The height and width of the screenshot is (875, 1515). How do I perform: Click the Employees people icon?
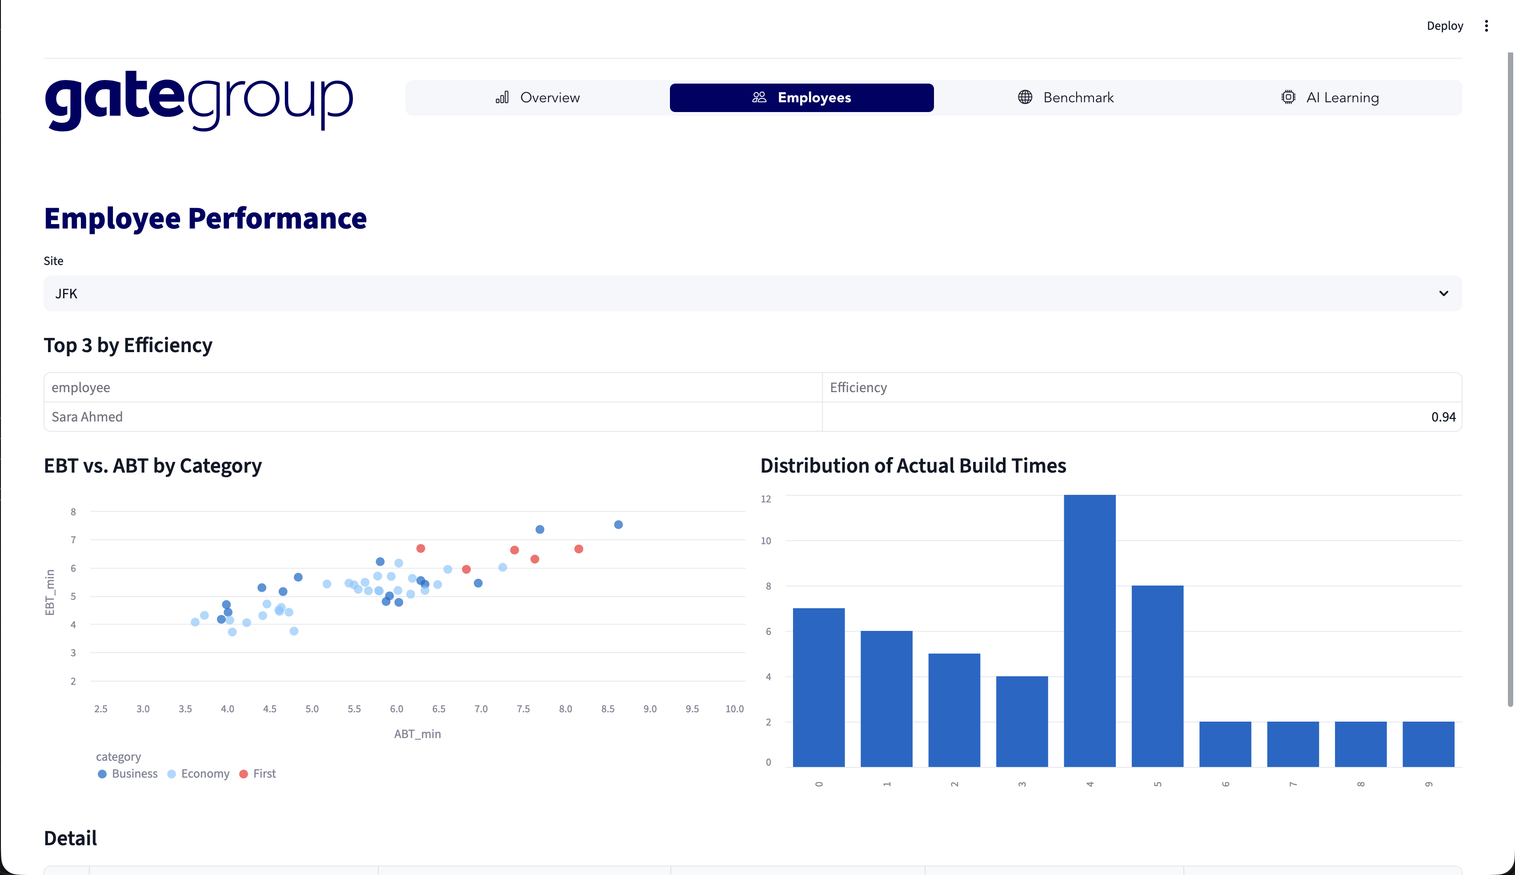pyautogui.click(x=759, y=97)
